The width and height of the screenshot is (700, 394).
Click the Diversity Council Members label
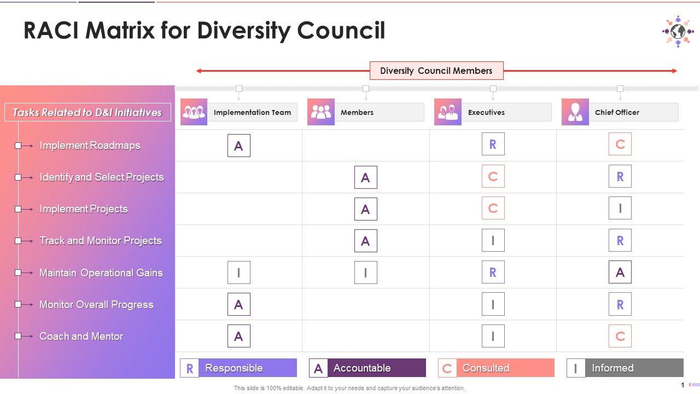point(436,71)
